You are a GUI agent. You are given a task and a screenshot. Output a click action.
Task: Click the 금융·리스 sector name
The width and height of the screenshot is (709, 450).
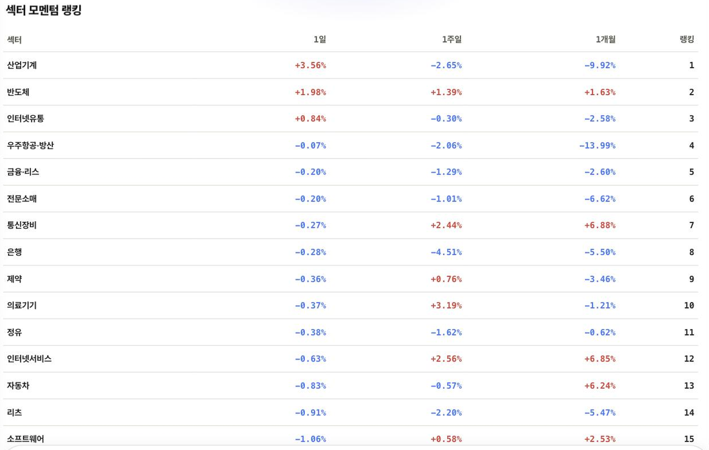23,172
